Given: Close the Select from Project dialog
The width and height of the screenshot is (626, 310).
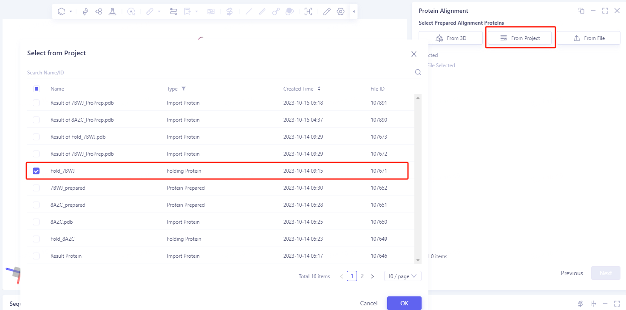Looking at the screenshot, I should 414,54.
